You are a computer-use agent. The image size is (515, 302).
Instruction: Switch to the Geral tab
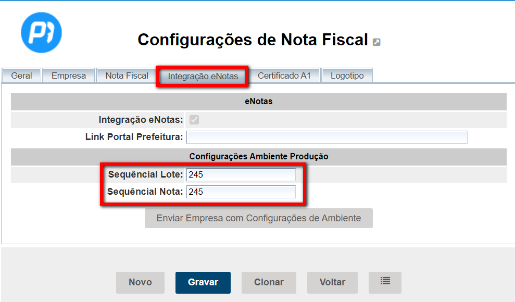[x=21, y=75]
